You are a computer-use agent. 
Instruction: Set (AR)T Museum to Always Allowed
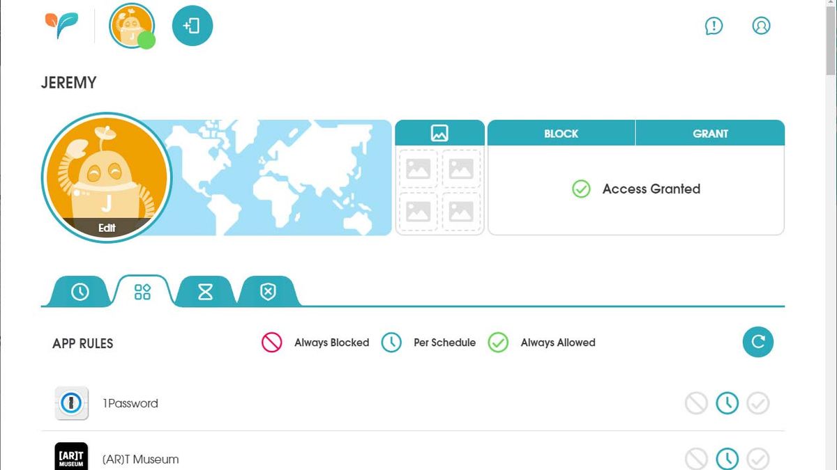[x=757, y=459]
